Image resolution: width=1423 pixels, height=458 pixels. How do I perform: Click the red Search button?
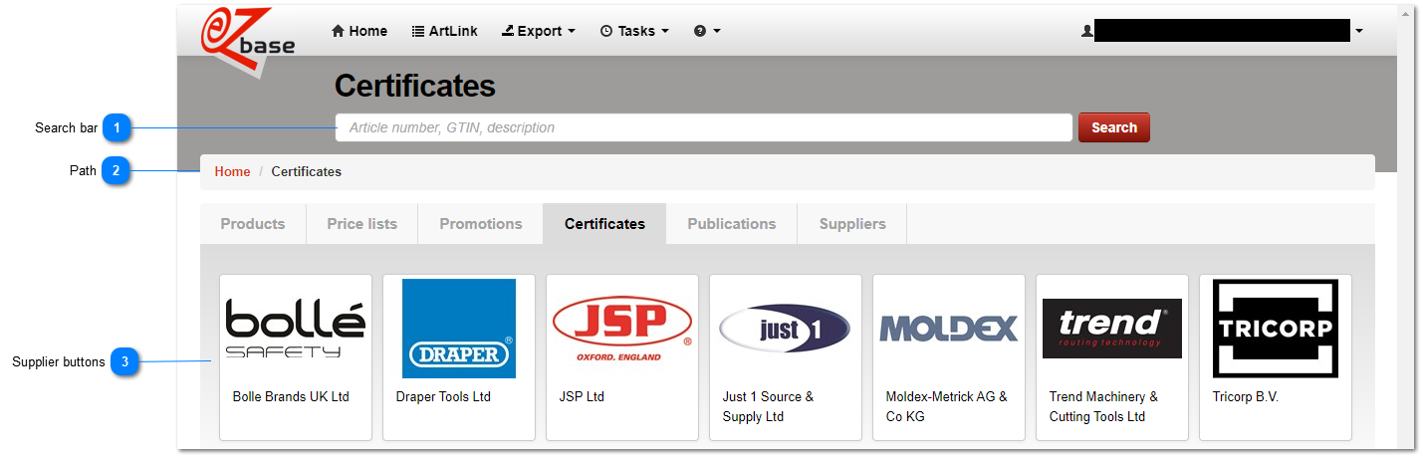[1114, 127]
